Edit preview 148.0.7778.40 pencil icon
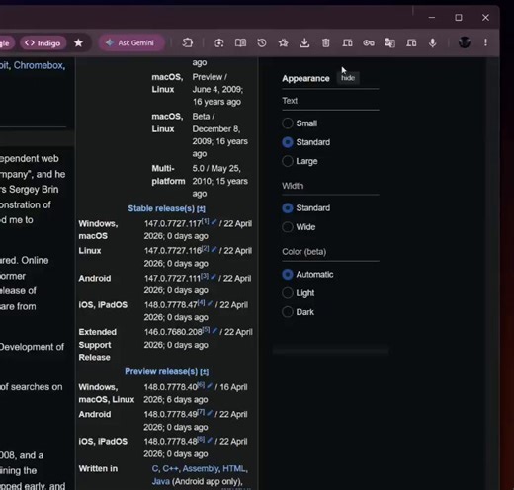Screen dimensions: 514x490 (x=210, y=386)
